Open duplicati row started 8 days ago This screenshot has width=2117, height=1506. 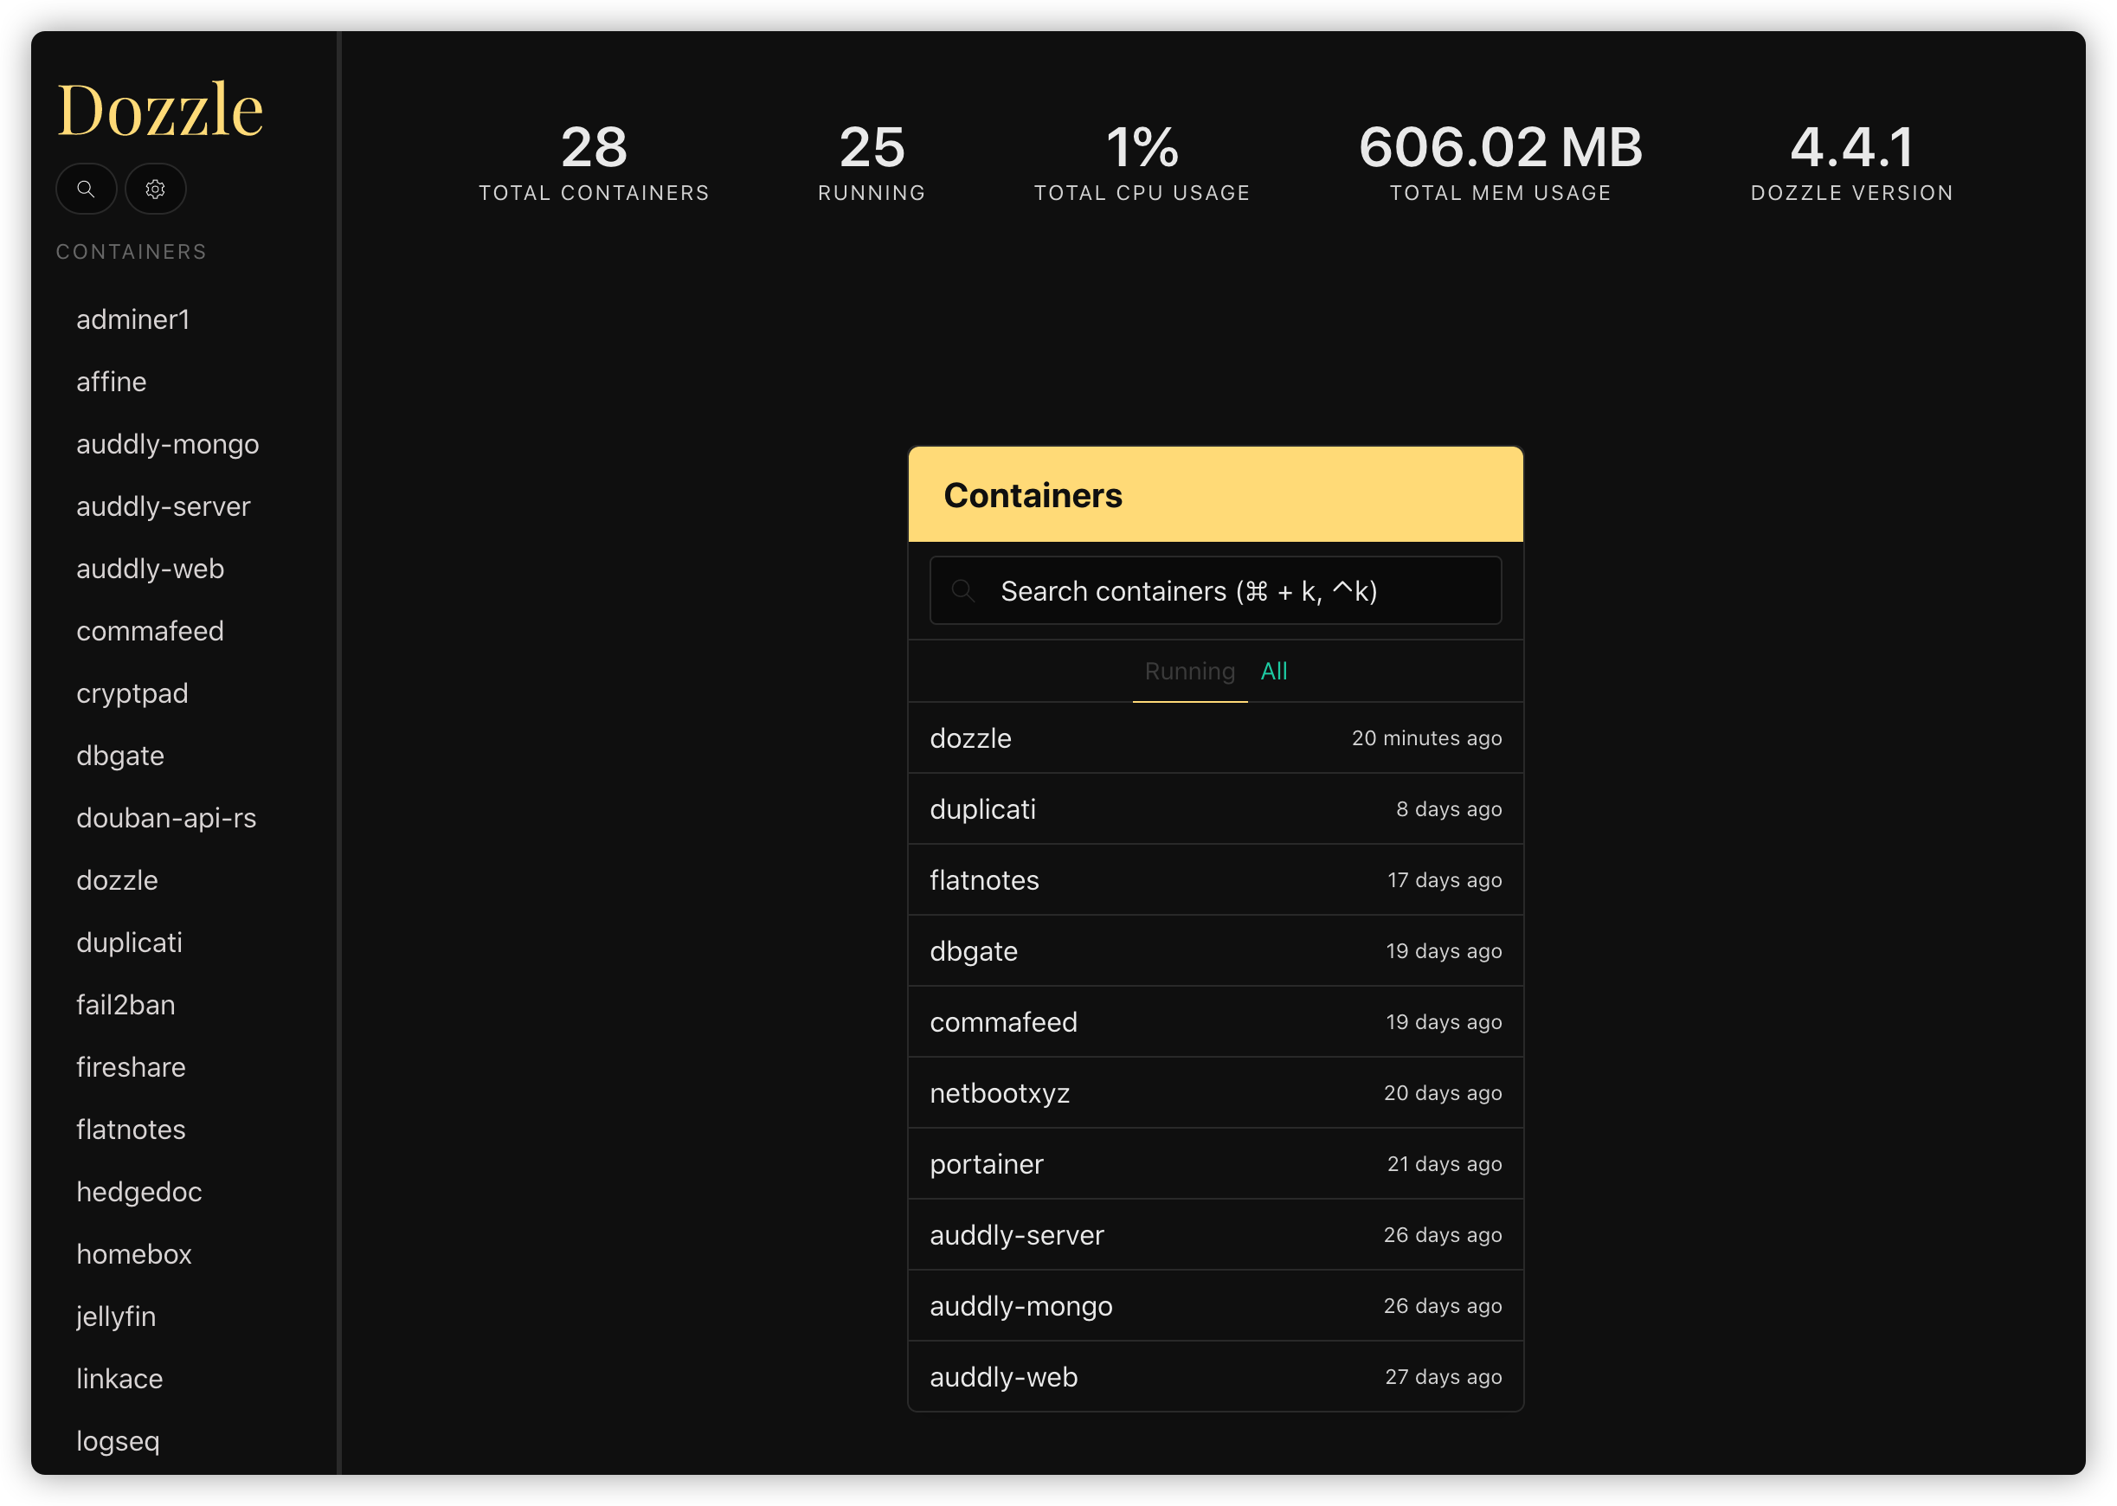click(x=1215, y=808)
